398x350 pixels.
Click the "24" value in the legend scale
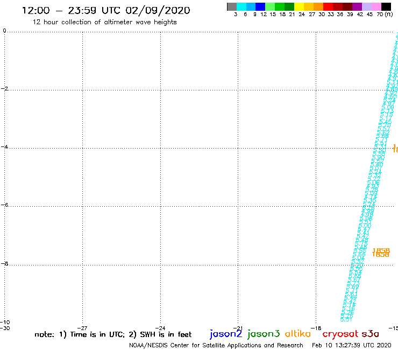(302, 15)
